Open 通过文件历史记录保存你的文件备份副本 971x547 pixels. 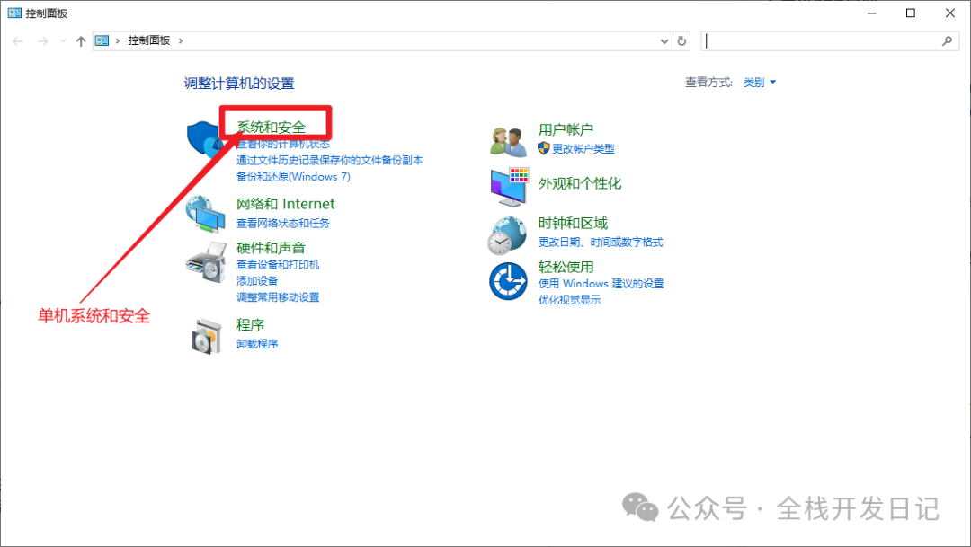(x=329, y=160)
